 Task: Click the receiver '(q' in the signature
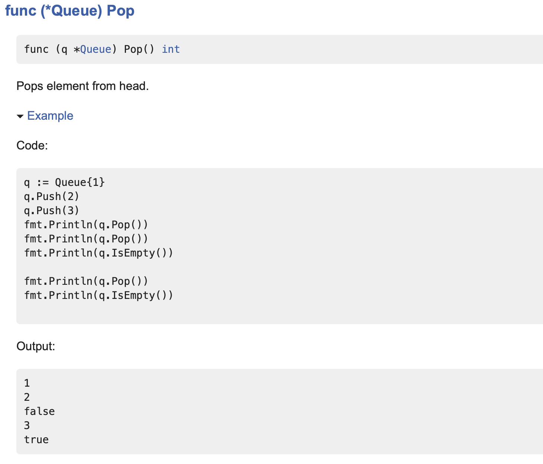coord(62,49)
